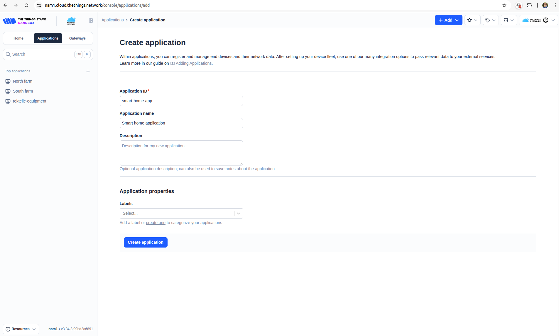
Task: Click the create one label link
Action: coord(156,223)
